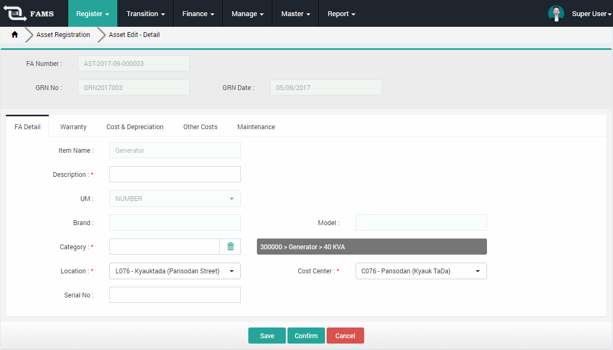Click the Save button
The height and width of the screenshot is (350, 613).
267,335
